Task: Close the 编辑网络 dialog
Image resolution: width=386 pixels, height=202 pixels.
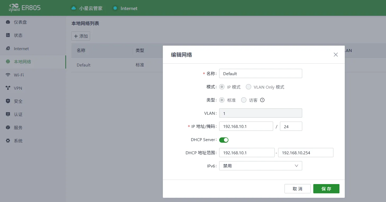Action: pos(336,55)
